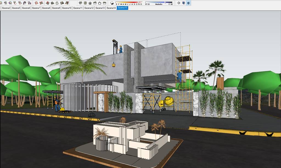
Task: Select the From Scratch terrain grid tool
Action: (x=41, y=2)
